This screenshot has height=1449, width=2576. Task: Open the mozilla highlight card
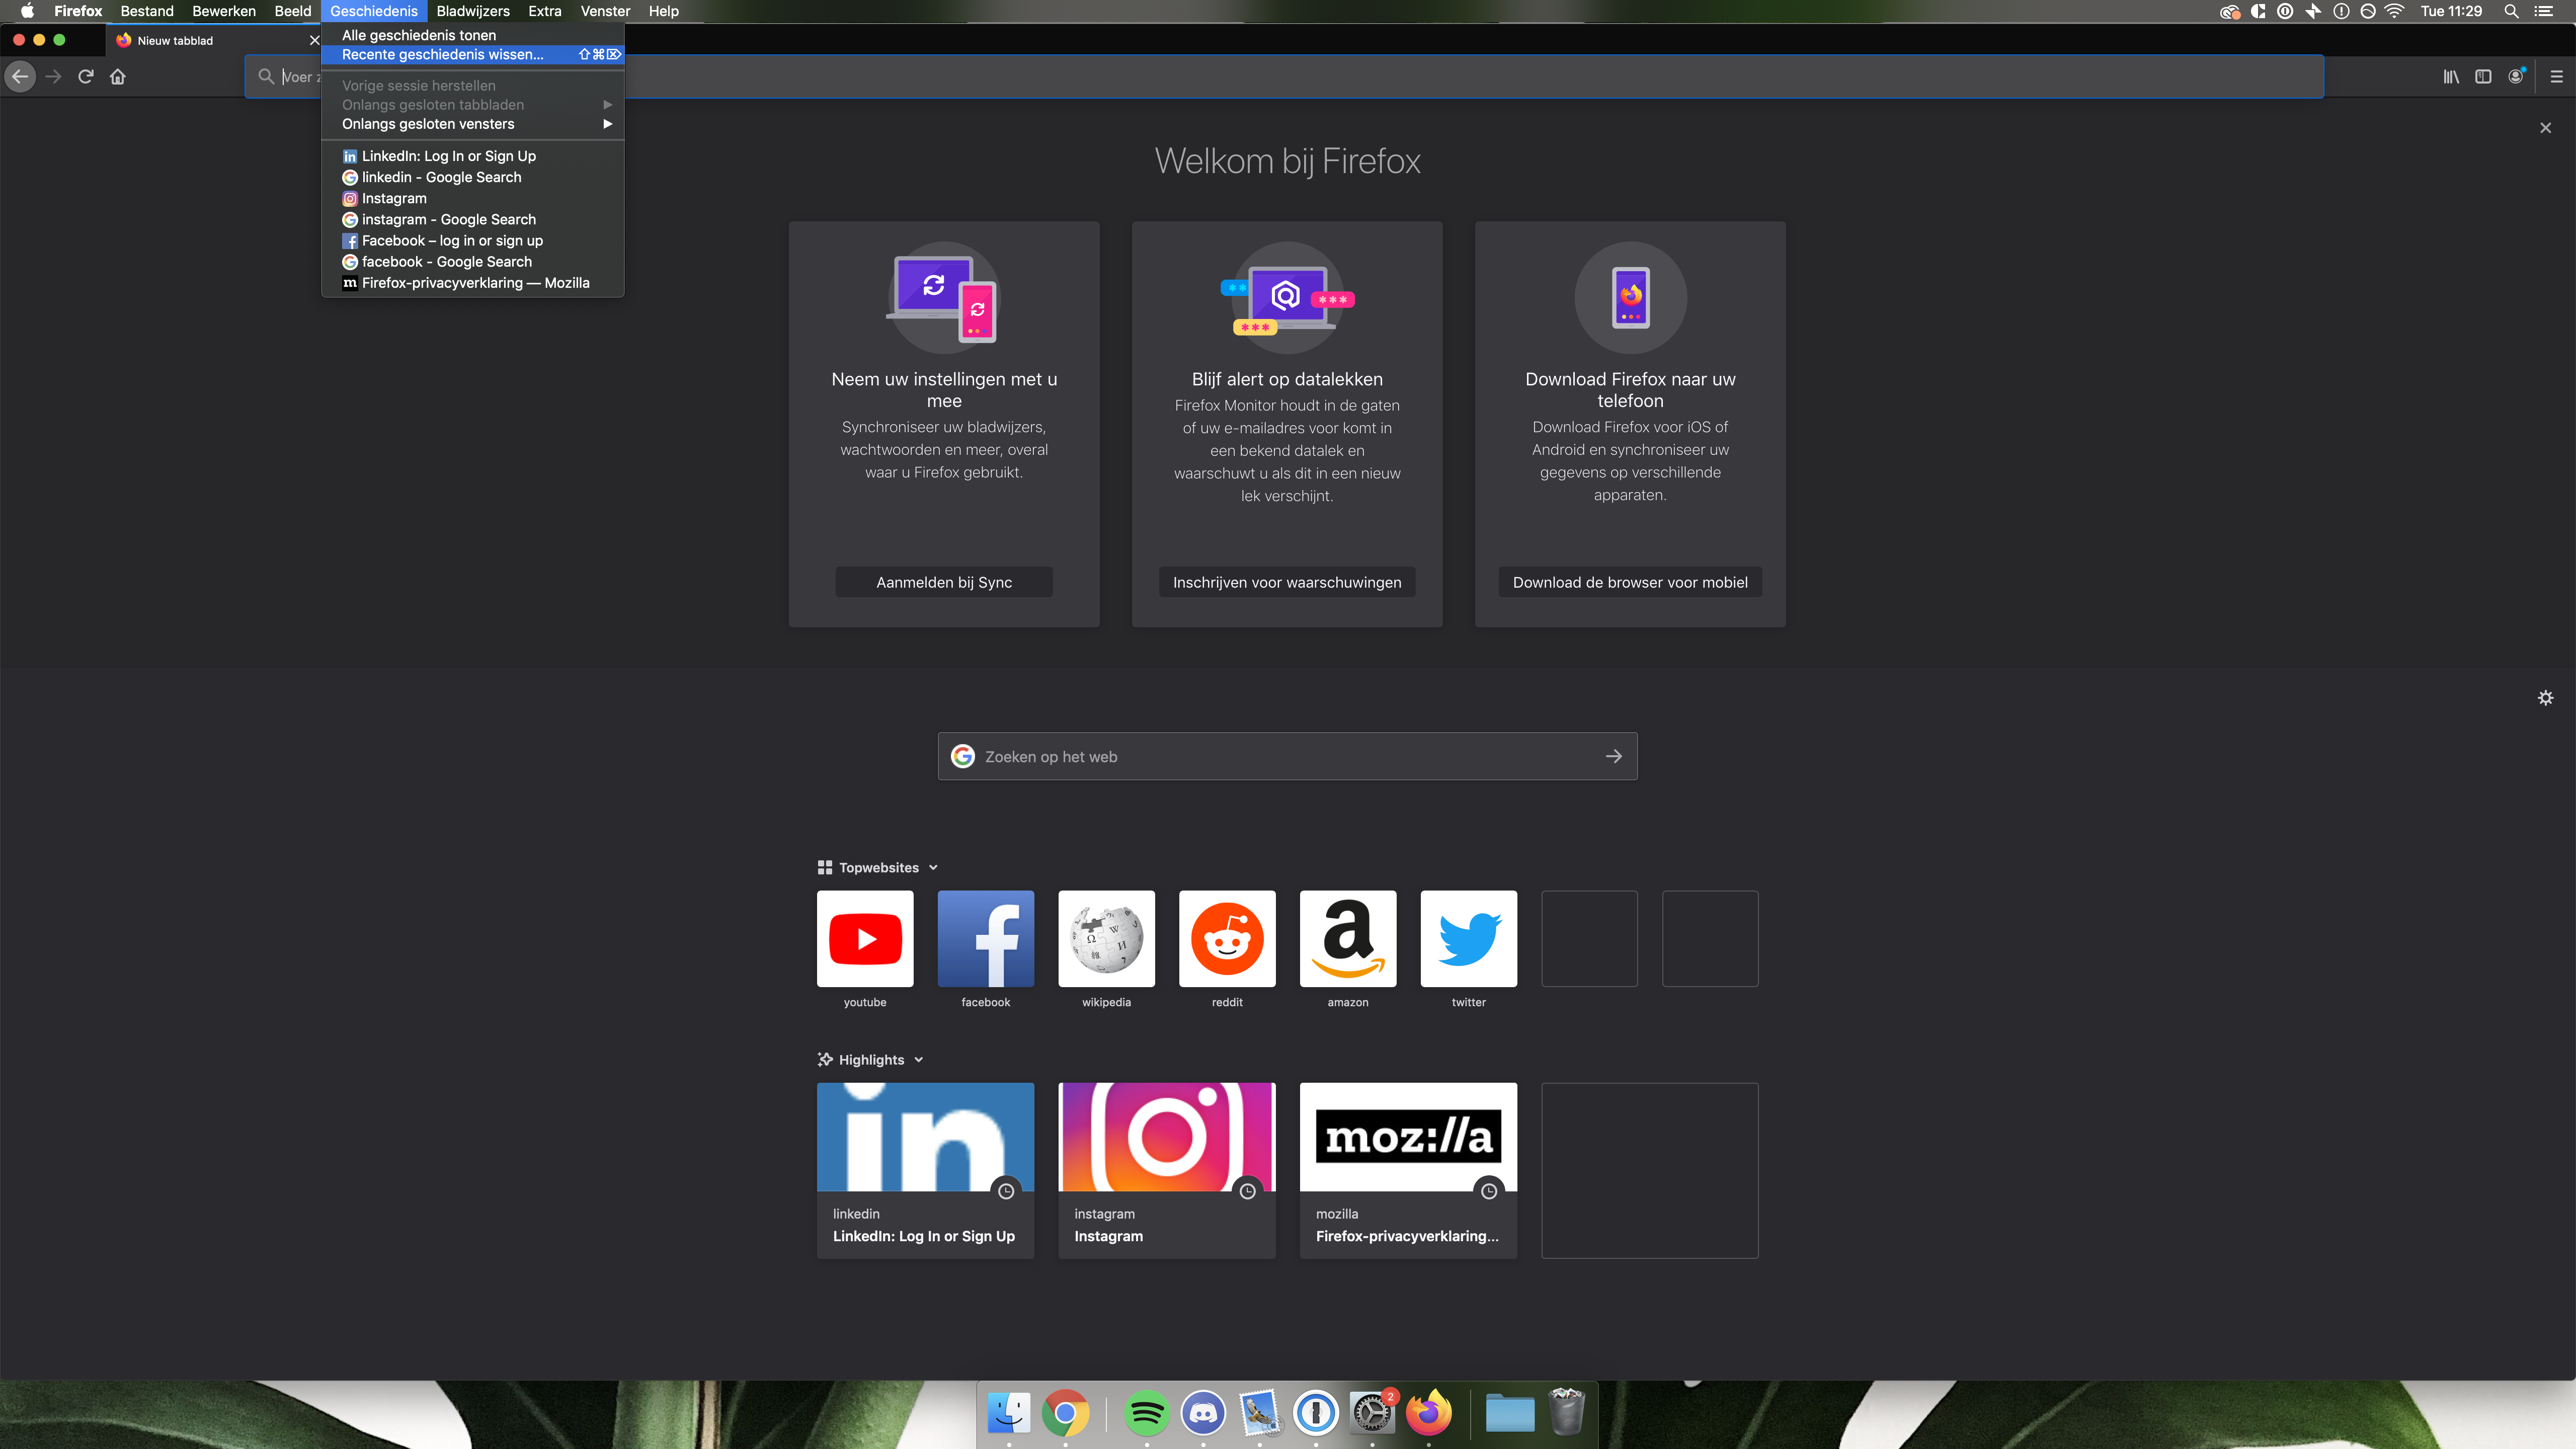click(1408, 1170)
